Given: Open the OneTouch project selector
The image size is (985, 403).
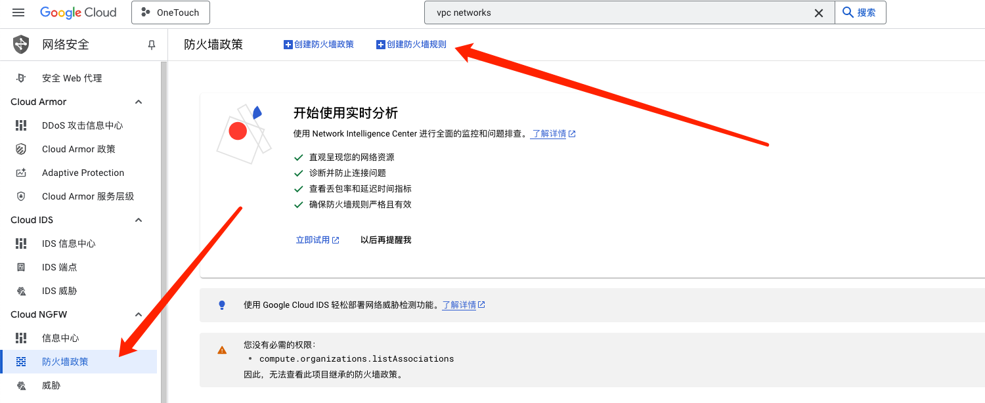Looking at the screenshot, I should pos(170,12).
